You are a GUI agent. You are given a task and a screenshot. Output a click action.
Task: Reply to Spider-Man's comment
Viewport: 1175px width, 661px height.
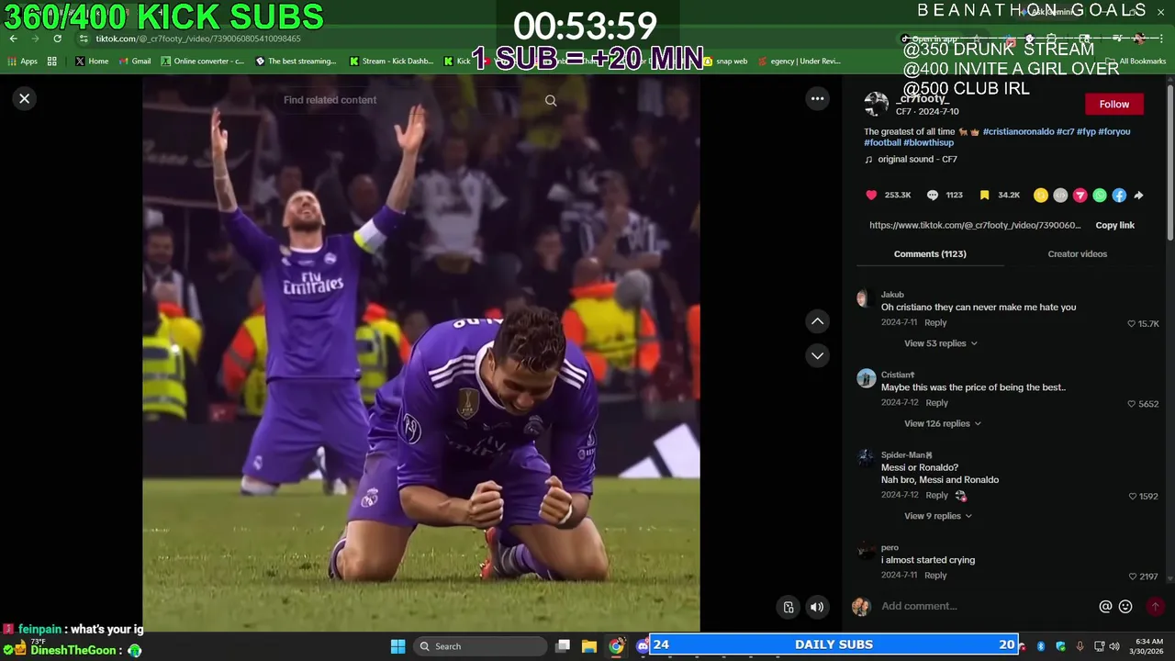936,495
